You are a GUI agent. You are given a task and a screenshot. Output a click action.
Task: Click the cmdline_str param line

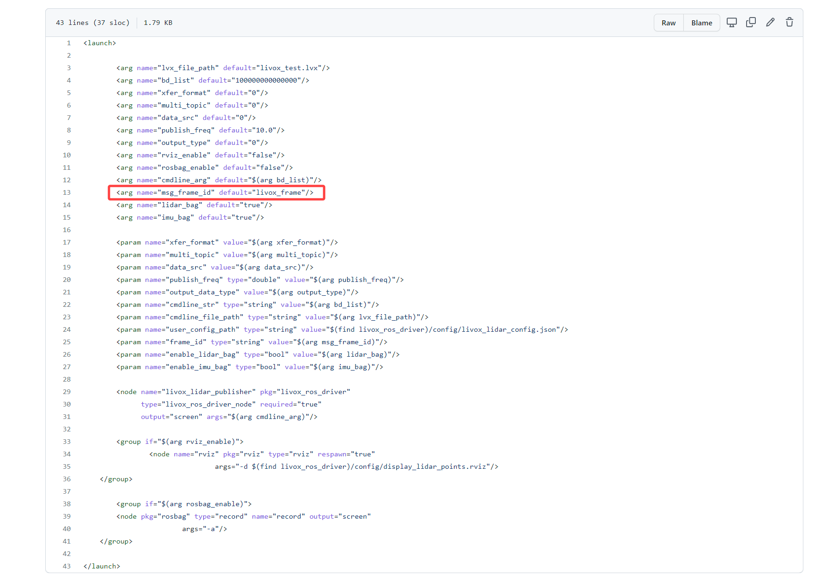click(247, 305)
